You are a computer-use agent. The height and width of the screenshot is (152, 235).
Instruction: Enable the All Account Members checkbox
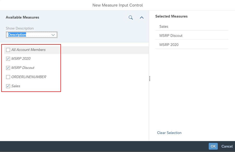point(8,49)
